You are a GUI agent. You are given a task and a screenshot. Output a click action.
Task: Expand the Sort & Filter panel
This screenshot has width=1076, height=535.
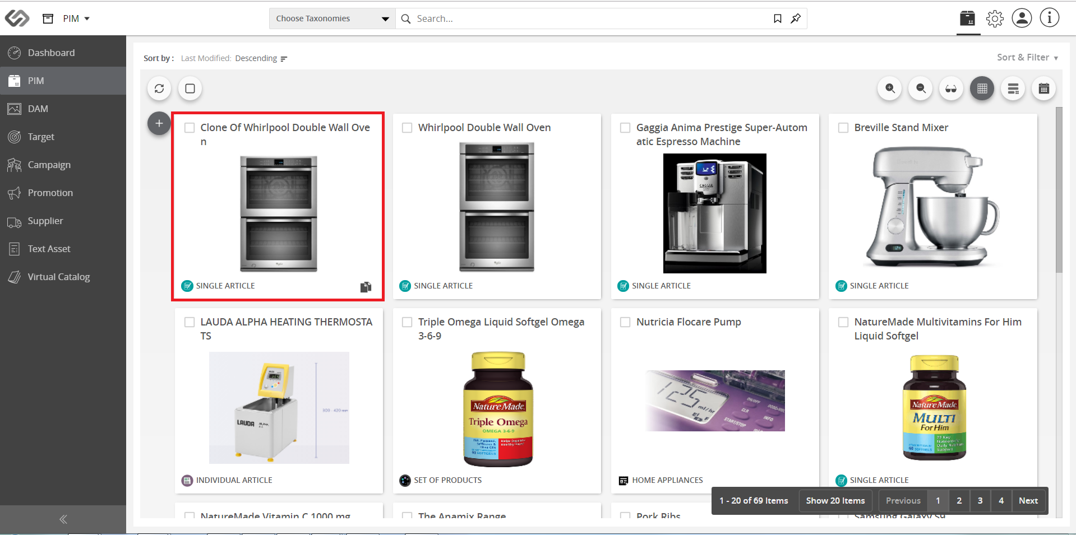point(1027,57)
